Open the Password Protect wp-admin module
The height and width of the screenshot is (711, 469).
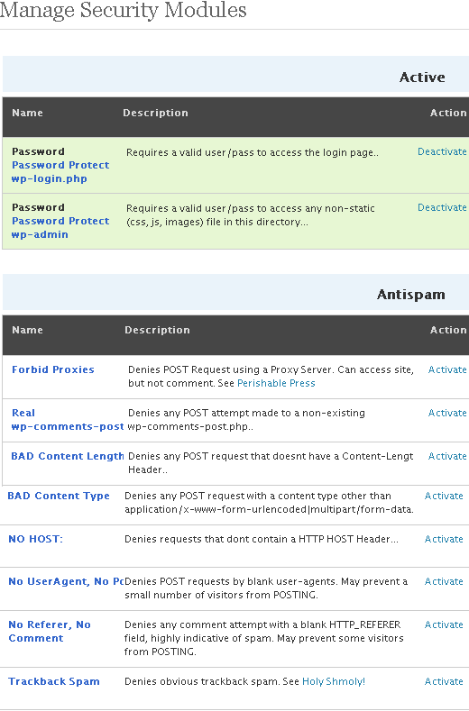60,228
